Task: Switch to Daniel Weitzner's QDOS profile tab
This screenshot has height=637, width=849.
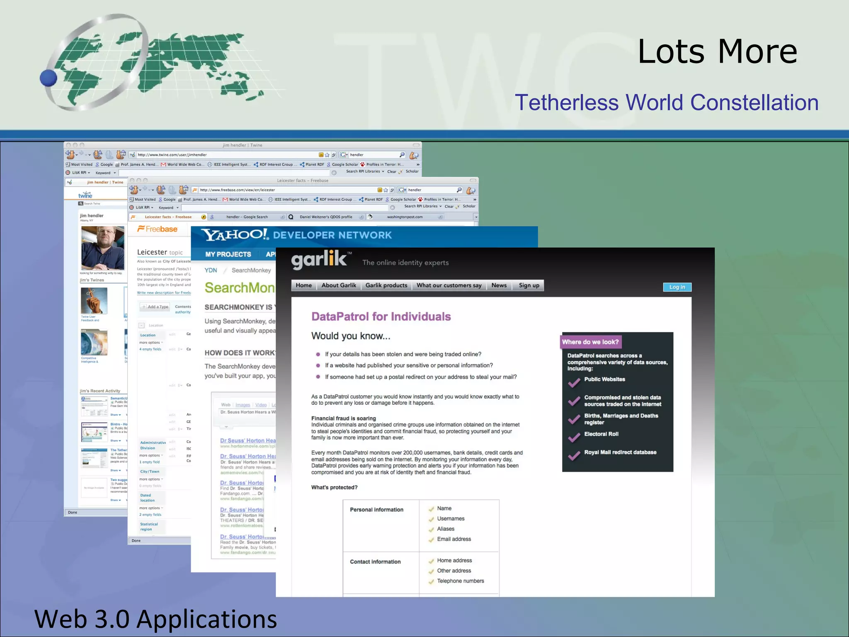Action: (x=326, y=217)
